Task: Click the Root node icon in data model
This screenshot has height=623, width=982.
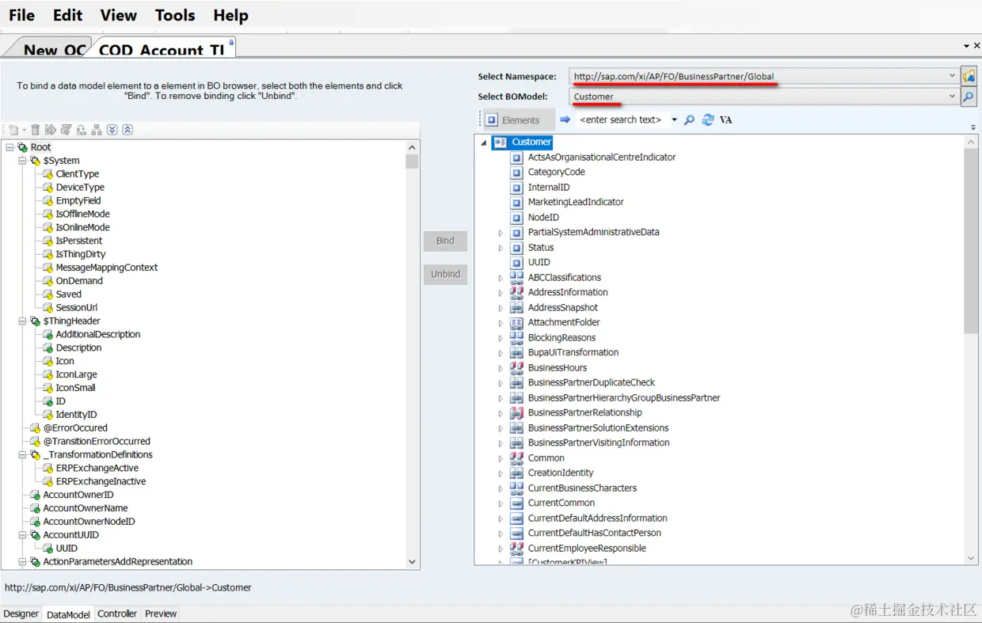Action: pyautogui.click(x=23, y=147)
